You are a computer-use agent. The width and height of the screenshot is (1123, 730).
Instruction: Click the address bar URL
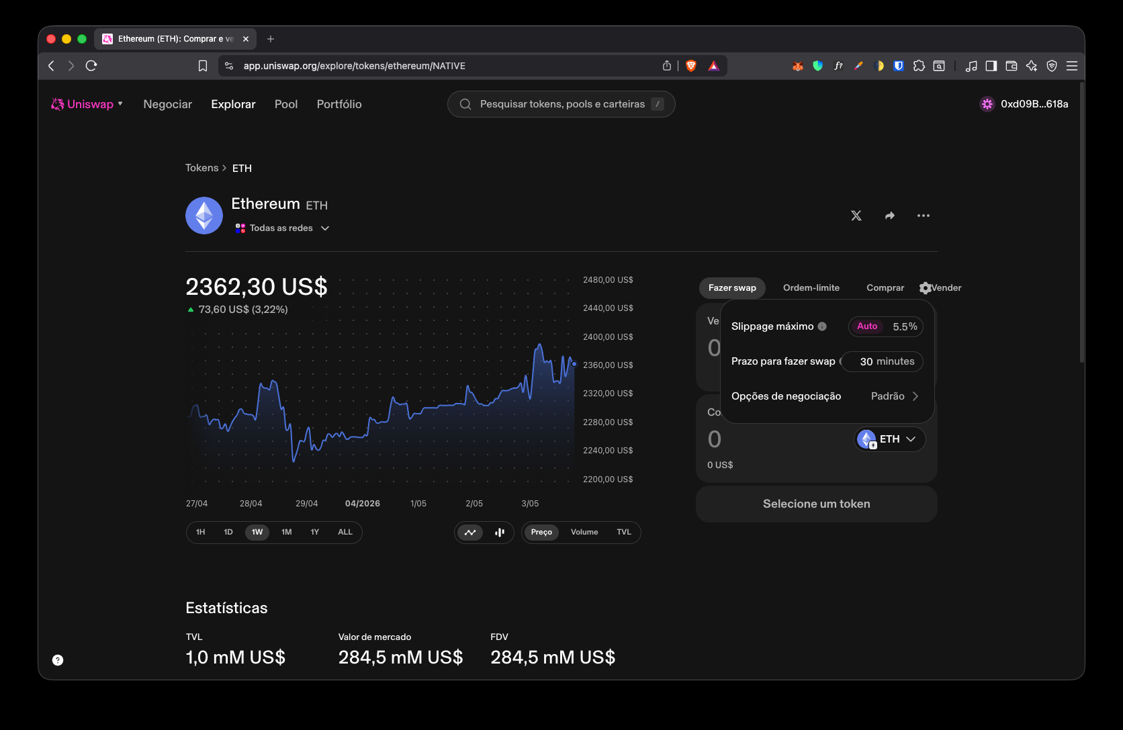pos(355,66)
